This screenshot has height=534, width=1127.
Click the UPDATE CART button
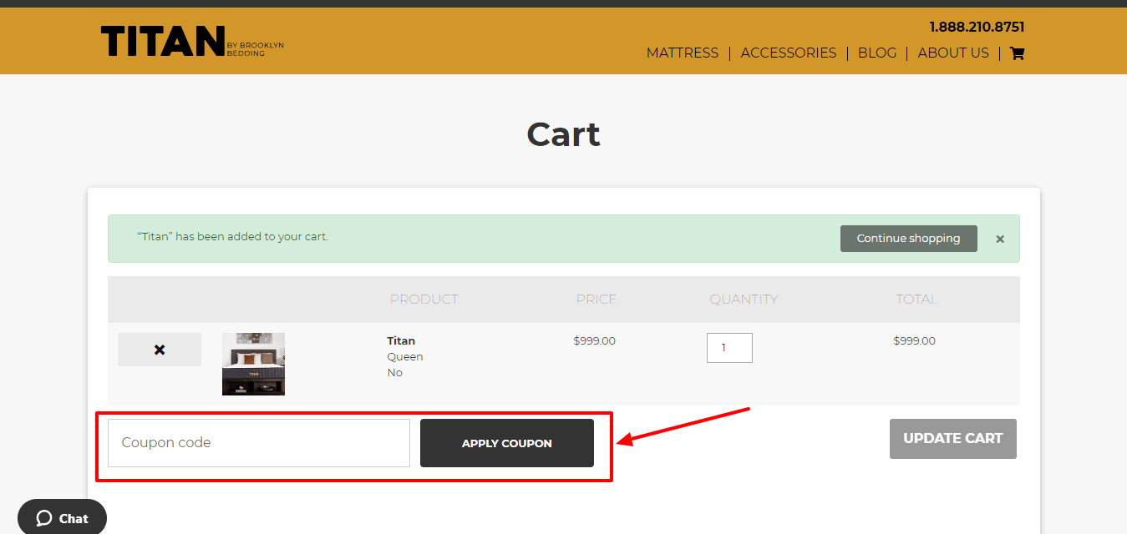tap(953, 439)
